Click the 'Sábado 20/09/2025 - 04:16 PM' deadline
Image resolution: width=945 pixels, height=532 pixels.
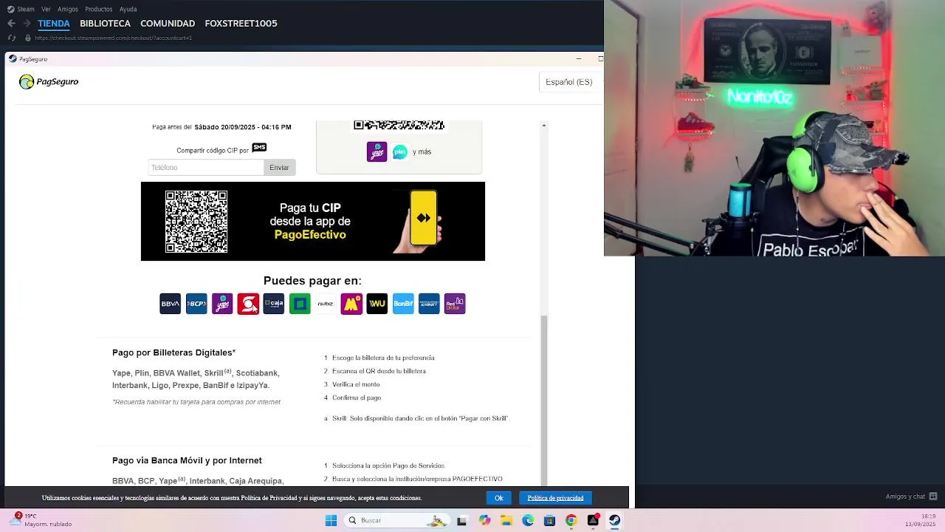click(243, 127)
